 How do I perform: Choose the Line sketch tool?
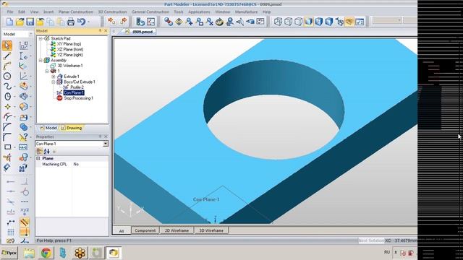tap(7, 56)
